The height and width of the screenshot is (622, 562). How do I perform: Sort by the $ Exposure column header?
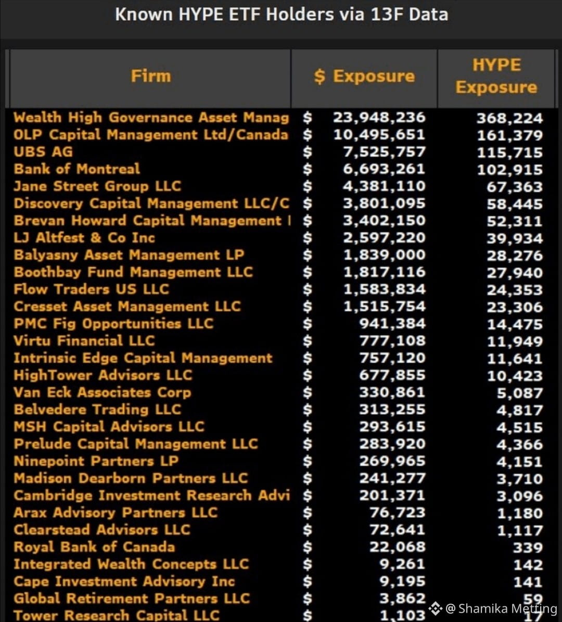pyautogui.click(x=364, y=76)
